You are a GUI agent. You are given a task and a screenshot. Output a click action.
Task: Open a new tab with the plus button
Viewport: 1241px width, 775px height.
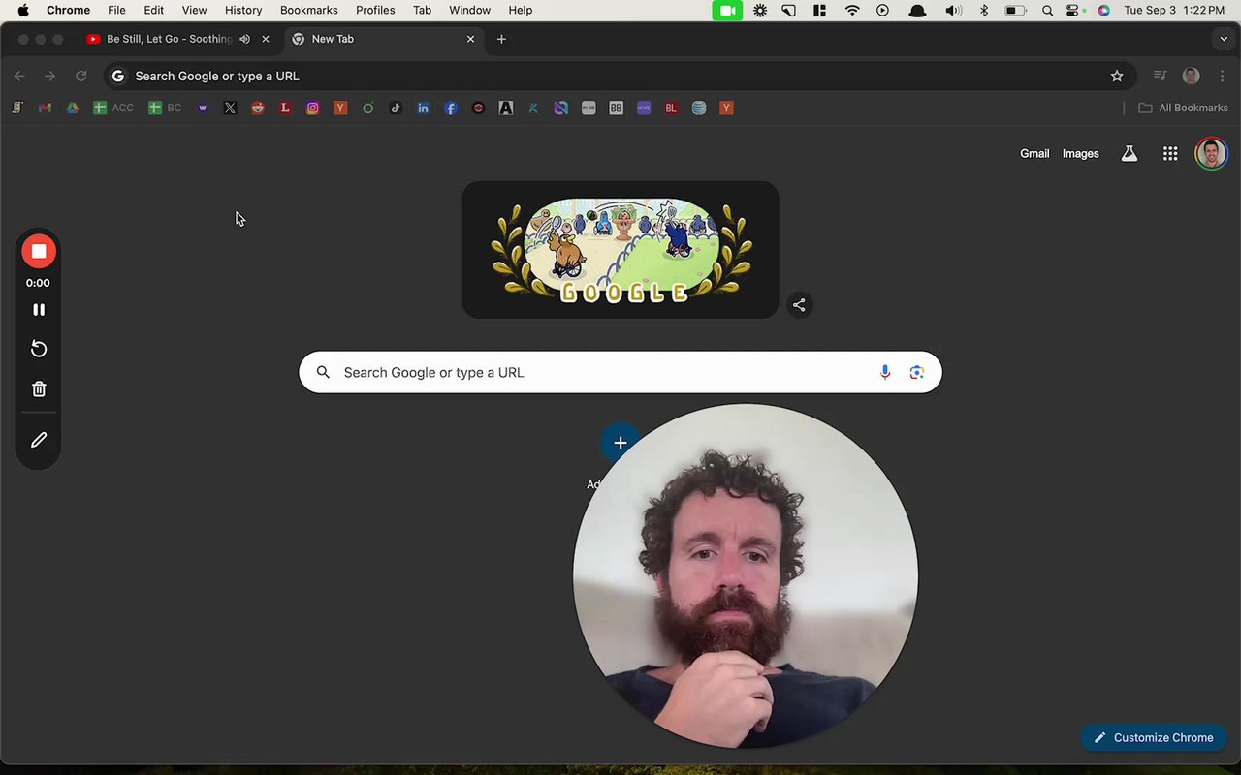501,39
